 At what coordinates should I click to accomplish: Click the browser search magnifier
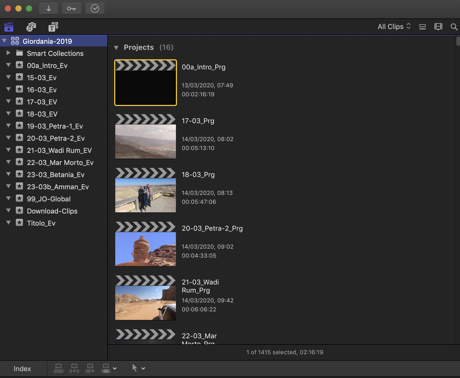click(454, 27)
